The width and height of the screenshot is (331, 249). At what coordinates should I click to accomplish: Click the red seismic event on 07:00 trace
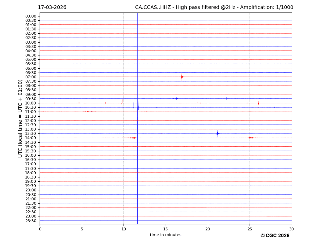(182, 77)
